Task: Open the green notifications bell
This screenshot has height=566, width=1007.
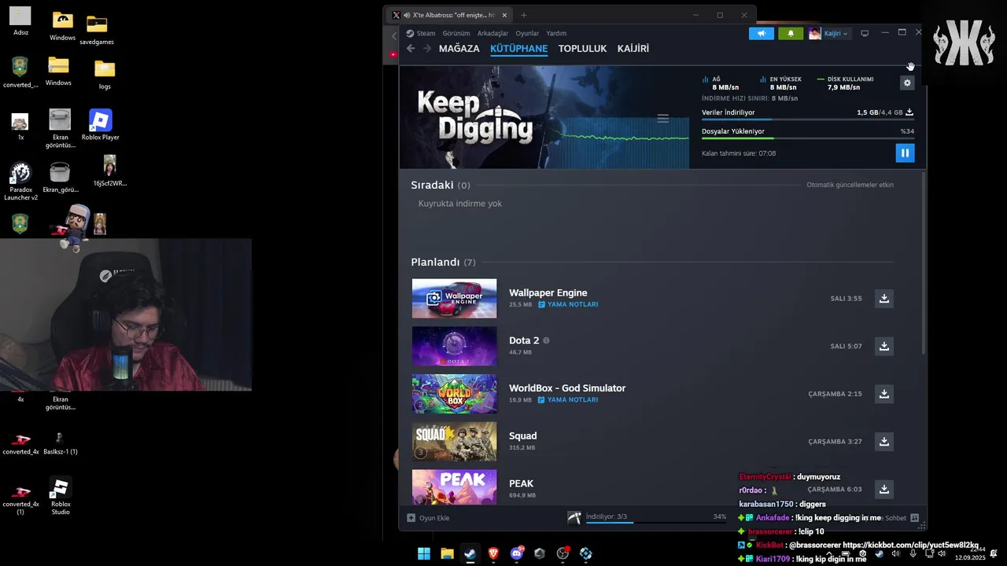Action: click(x=791, y=33)
